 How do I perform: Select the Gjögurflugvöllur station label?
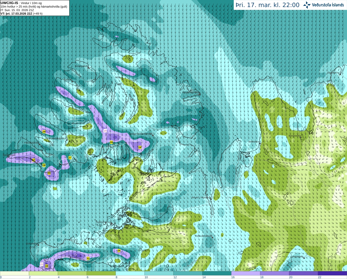[x=191, y=92]
